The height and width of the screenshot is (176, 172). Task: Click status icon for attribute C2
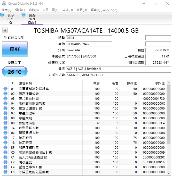[x=5, y=162]
